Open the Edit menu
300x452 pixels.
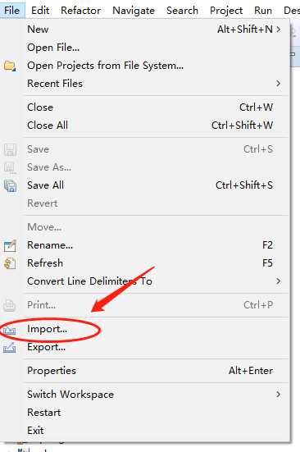[x=40, y=11]
